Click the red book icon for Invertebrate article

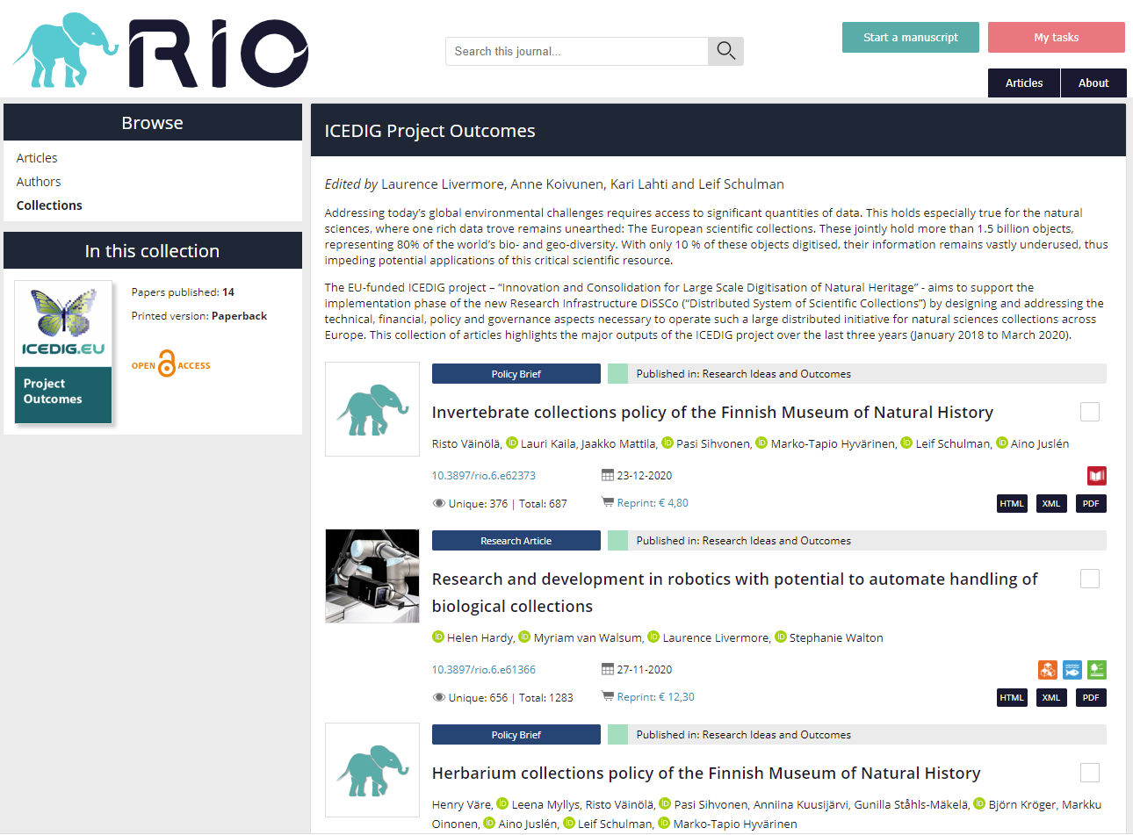(1096, 476)
